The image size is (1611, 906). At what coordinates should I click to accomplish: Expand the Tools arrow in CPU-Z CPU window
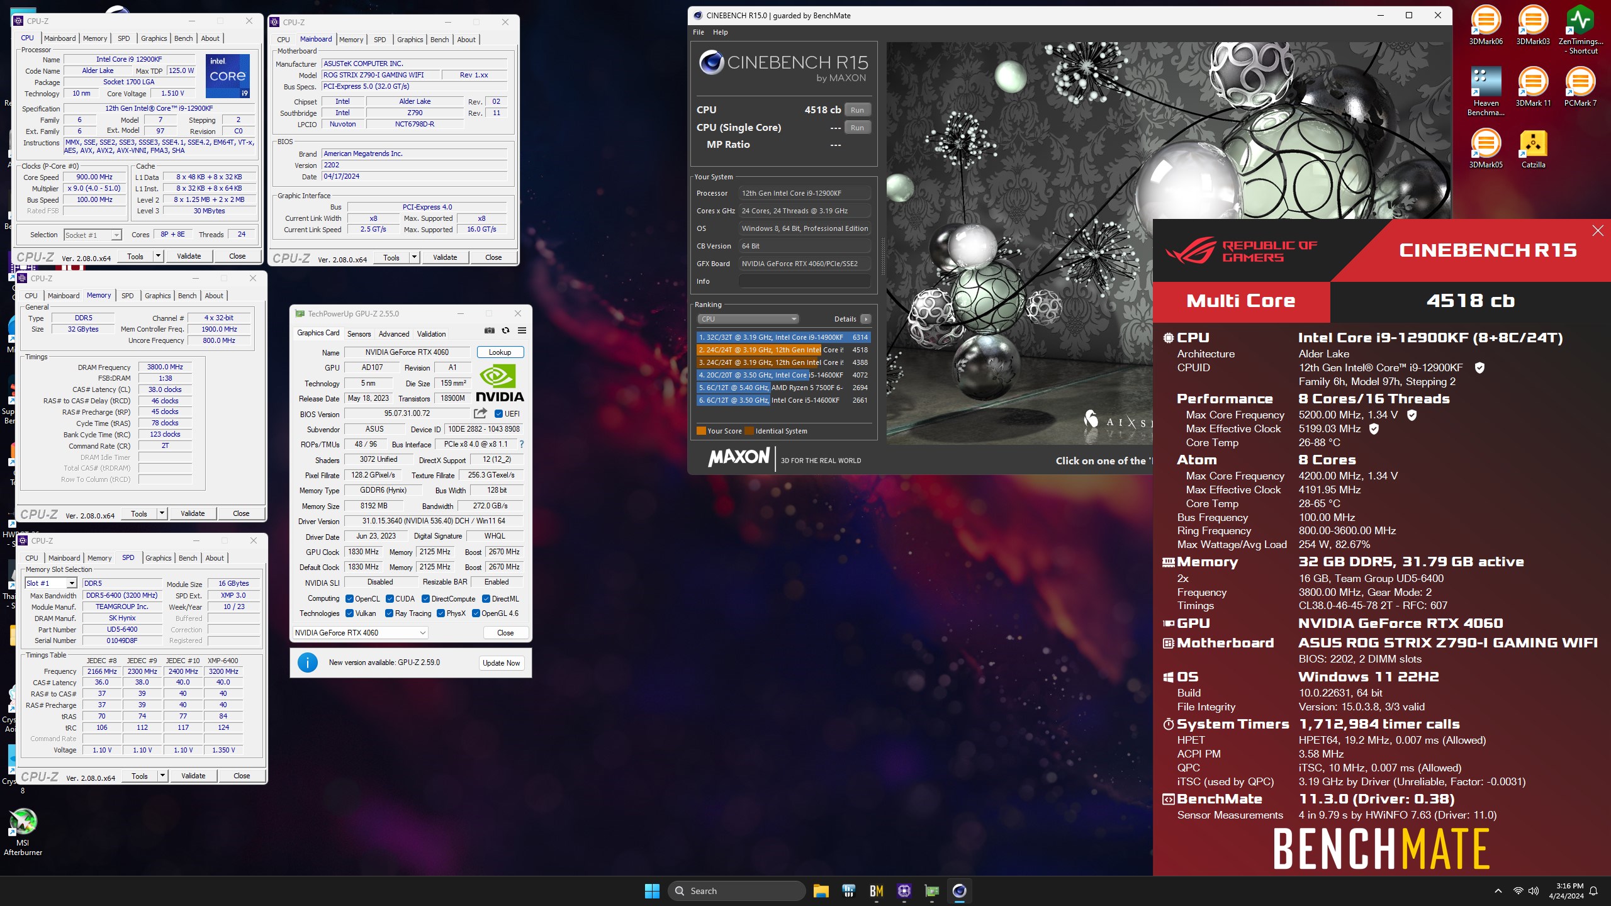pos(158,256)
